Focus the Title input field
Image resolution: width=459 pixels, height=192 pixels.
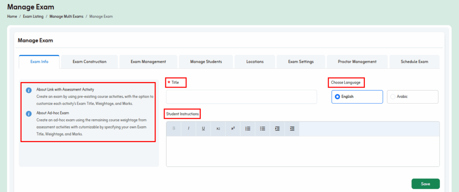pos(241,97)
